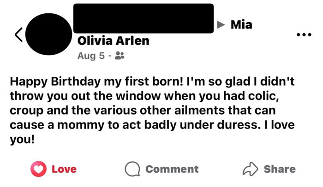The width and height of the screenshot is (323, 187).
Task: Toggle the red heart Love reaction
Action: [38, 169]
